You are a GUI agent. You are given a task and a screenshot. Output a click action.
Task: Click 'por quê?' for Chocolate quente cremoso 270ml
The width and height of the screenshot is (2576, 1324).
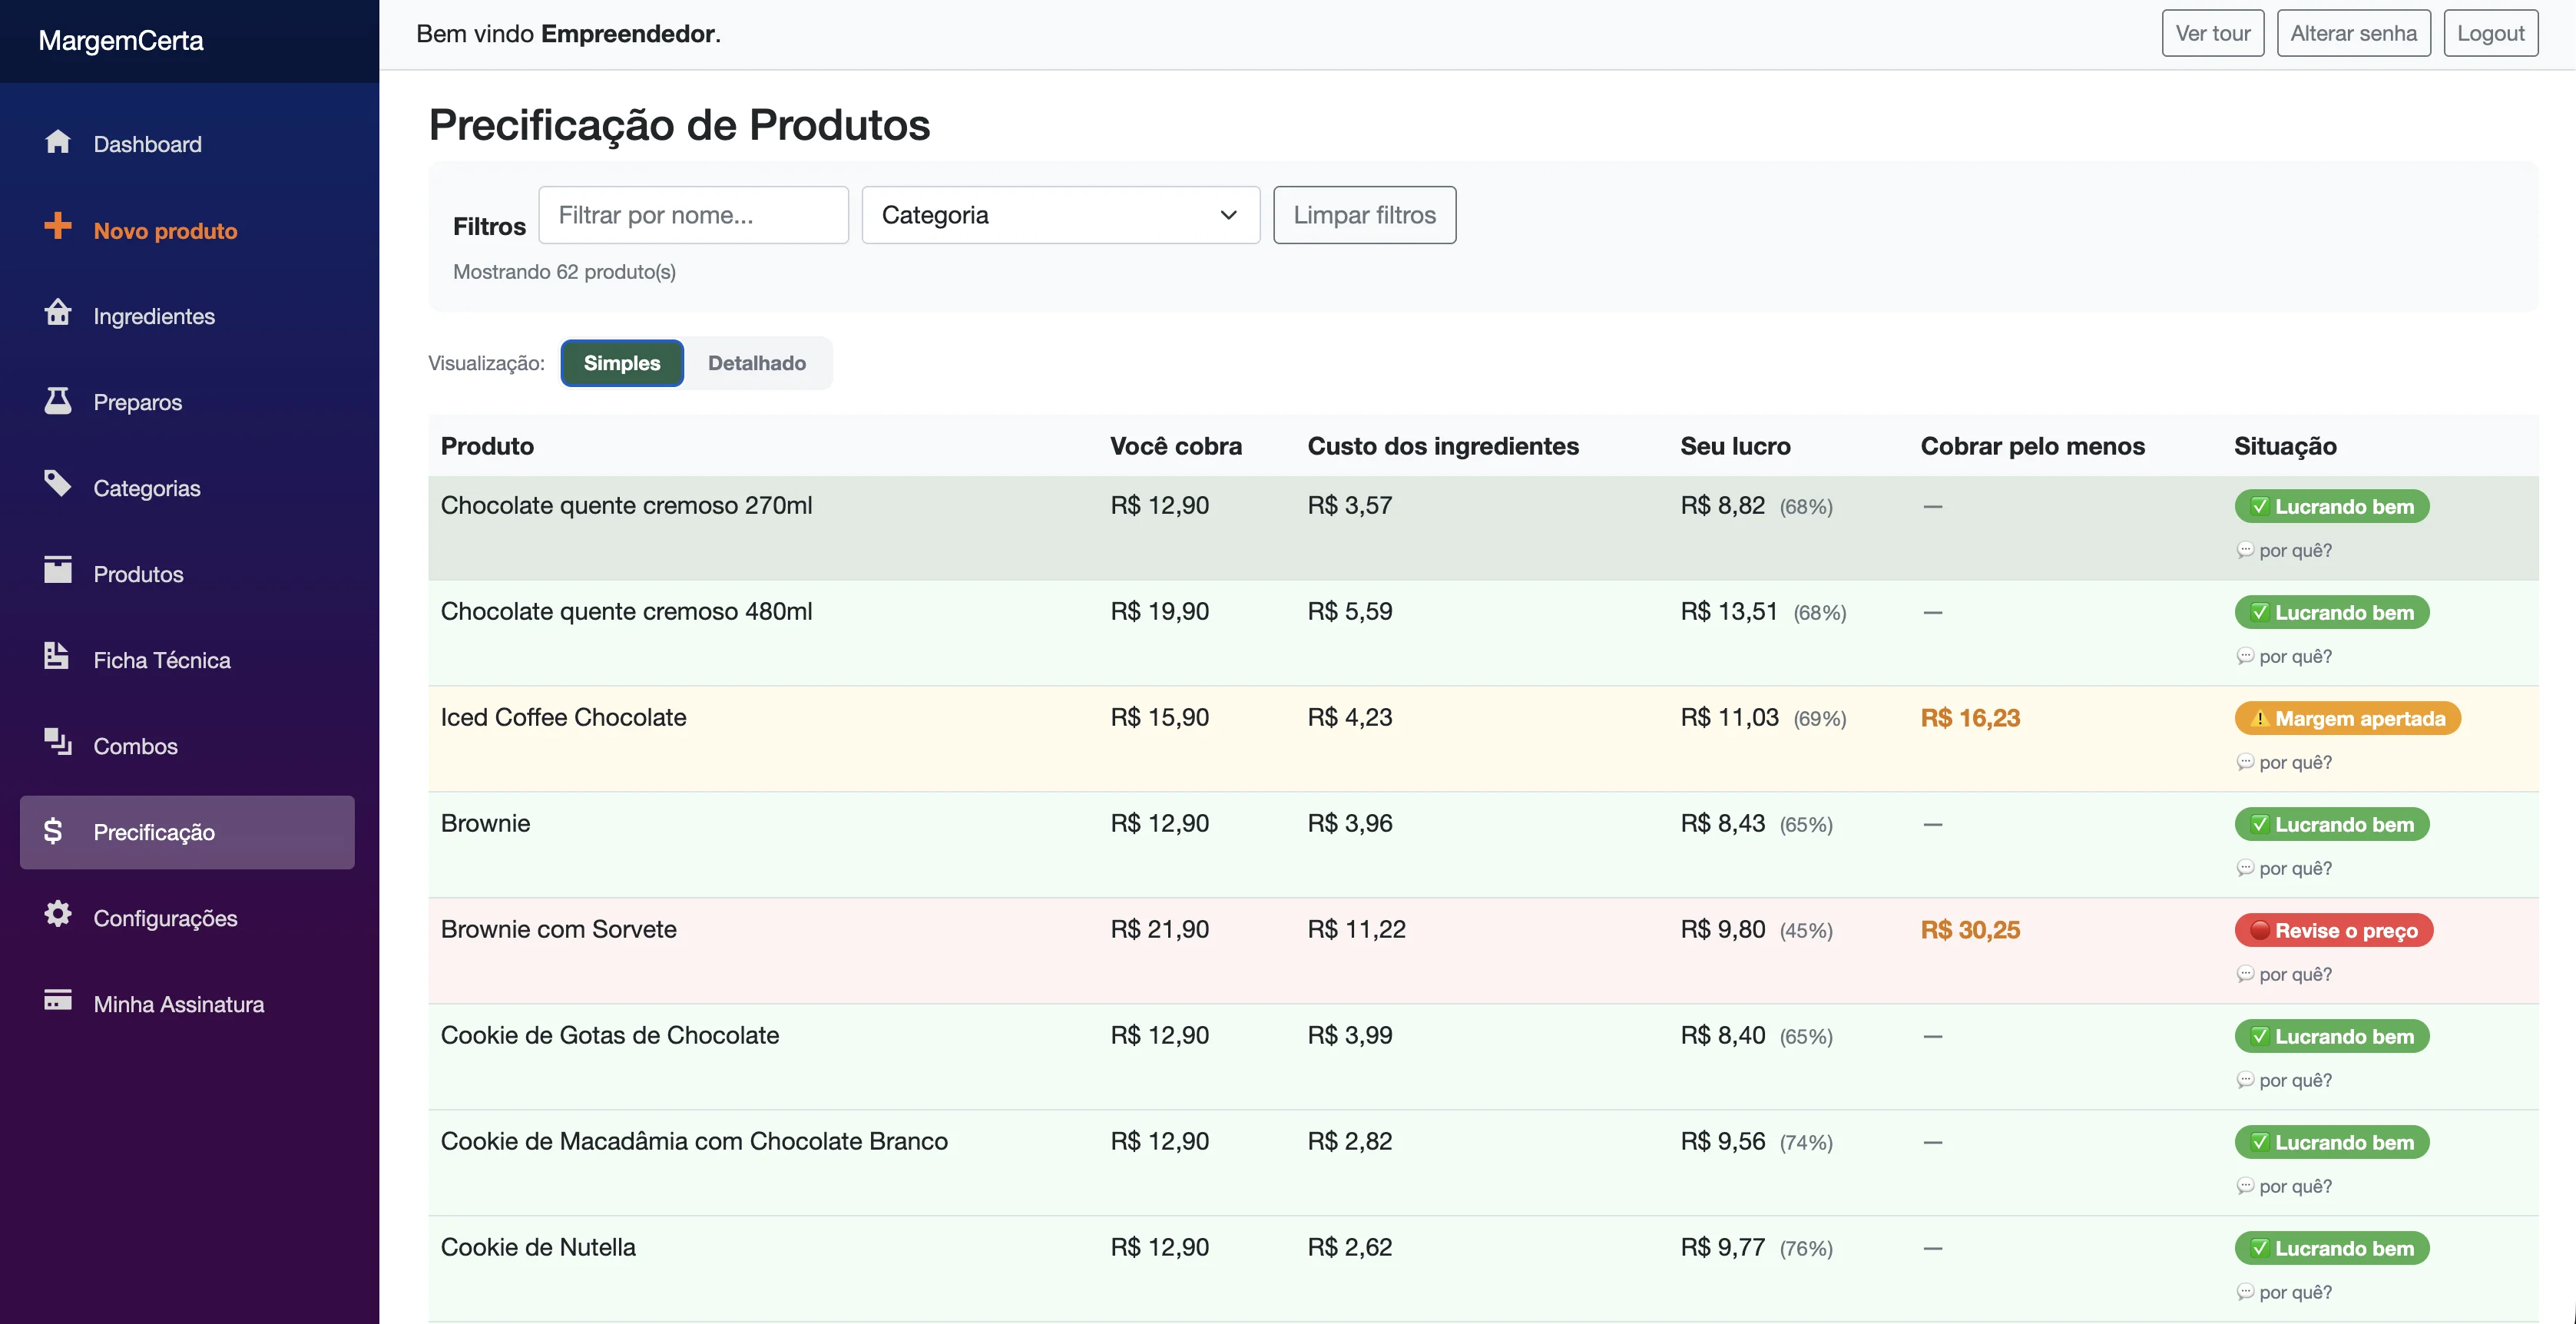tap(2284, 550)
